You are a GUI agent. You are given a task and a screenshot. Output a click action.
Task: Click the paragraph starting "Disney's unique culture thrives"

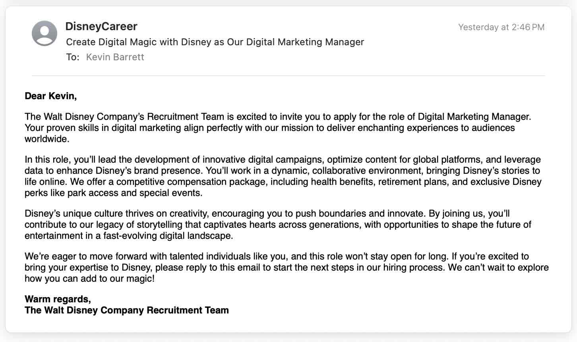pyautogui.click(x=278, y=225)
